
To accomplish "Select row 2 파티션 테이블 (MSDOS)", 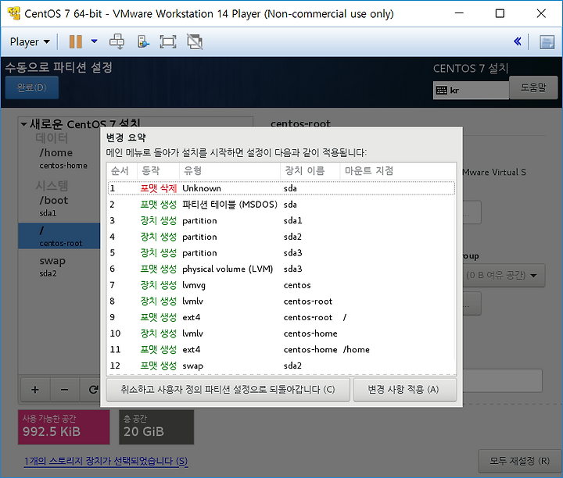I will point(281,205).
